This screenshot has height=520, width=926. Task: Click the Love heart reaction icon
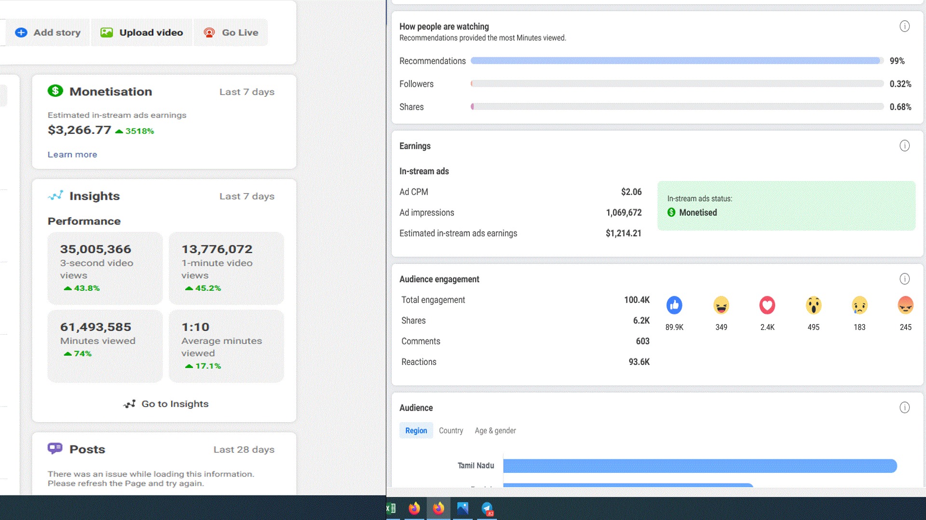(767, 305)
